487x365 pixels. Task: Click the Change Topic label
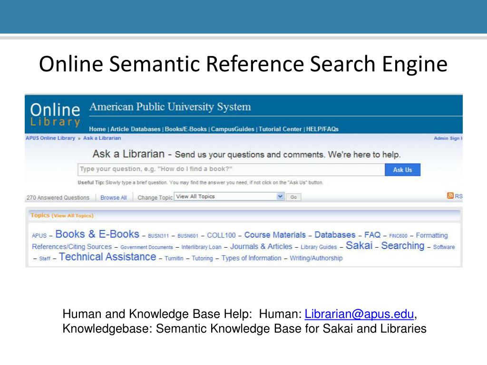point(155,198)
